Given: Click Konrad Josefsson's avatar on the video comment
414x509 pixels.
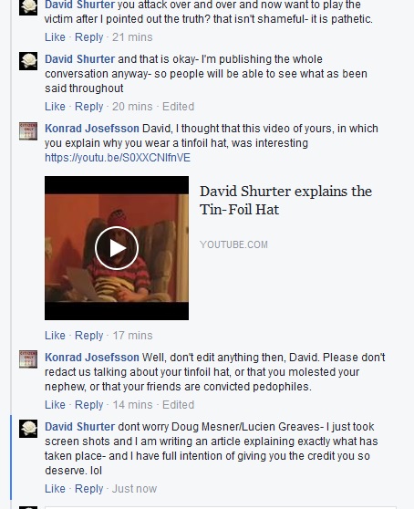Looking at the screenshot, I should coord(28,131).
